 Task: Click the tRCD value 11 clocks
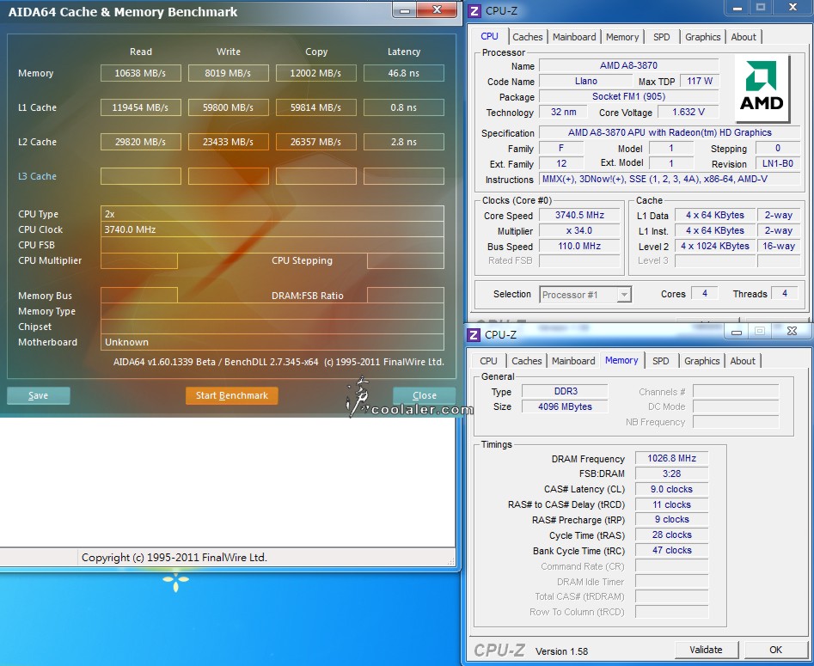672,504
